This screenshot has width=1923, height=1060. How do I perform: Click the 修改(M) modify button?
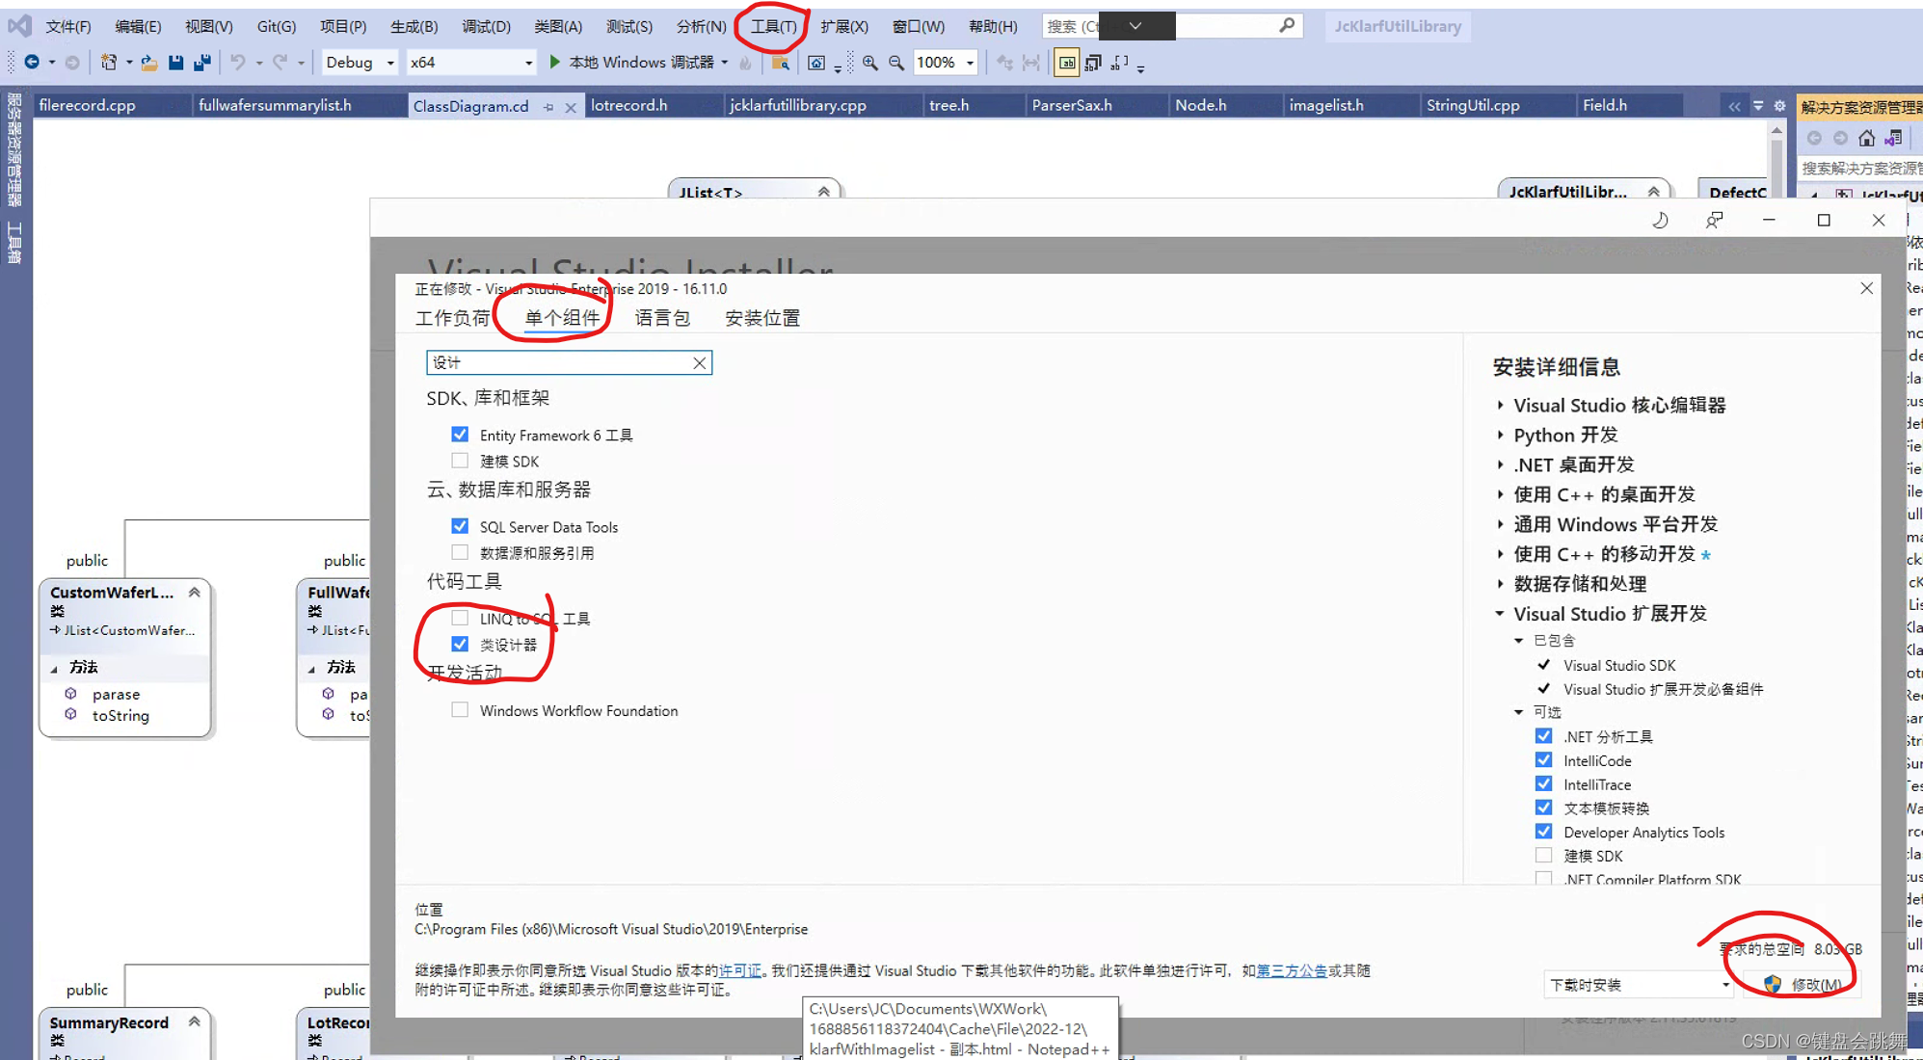tap(1804, 984)
